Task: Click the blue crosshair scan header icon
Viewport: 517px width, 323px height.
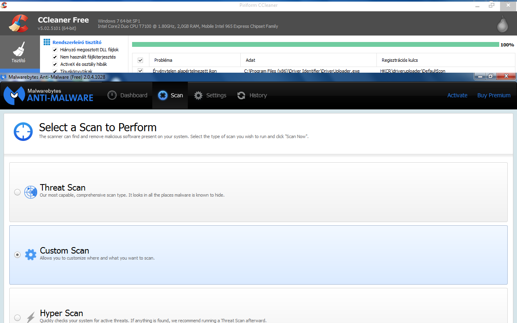Action: click(x=23, y=132)
